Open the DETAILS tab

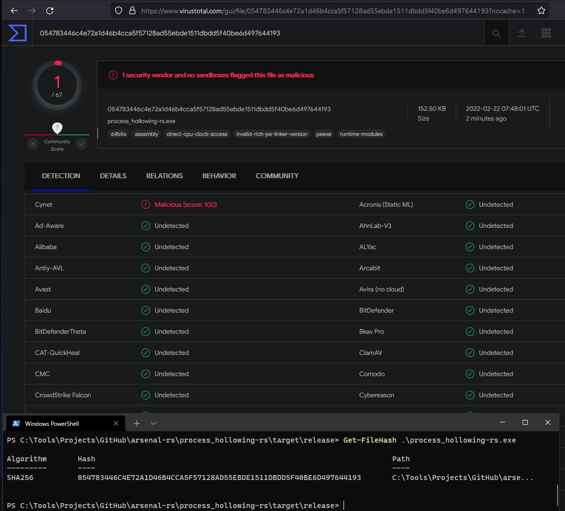pyautogui.click(x=113, y=176)
